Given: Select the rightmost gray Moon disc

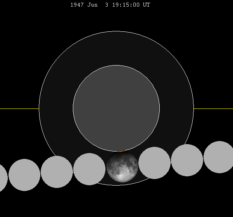Looking at the screenshot, I should (219, 157).
